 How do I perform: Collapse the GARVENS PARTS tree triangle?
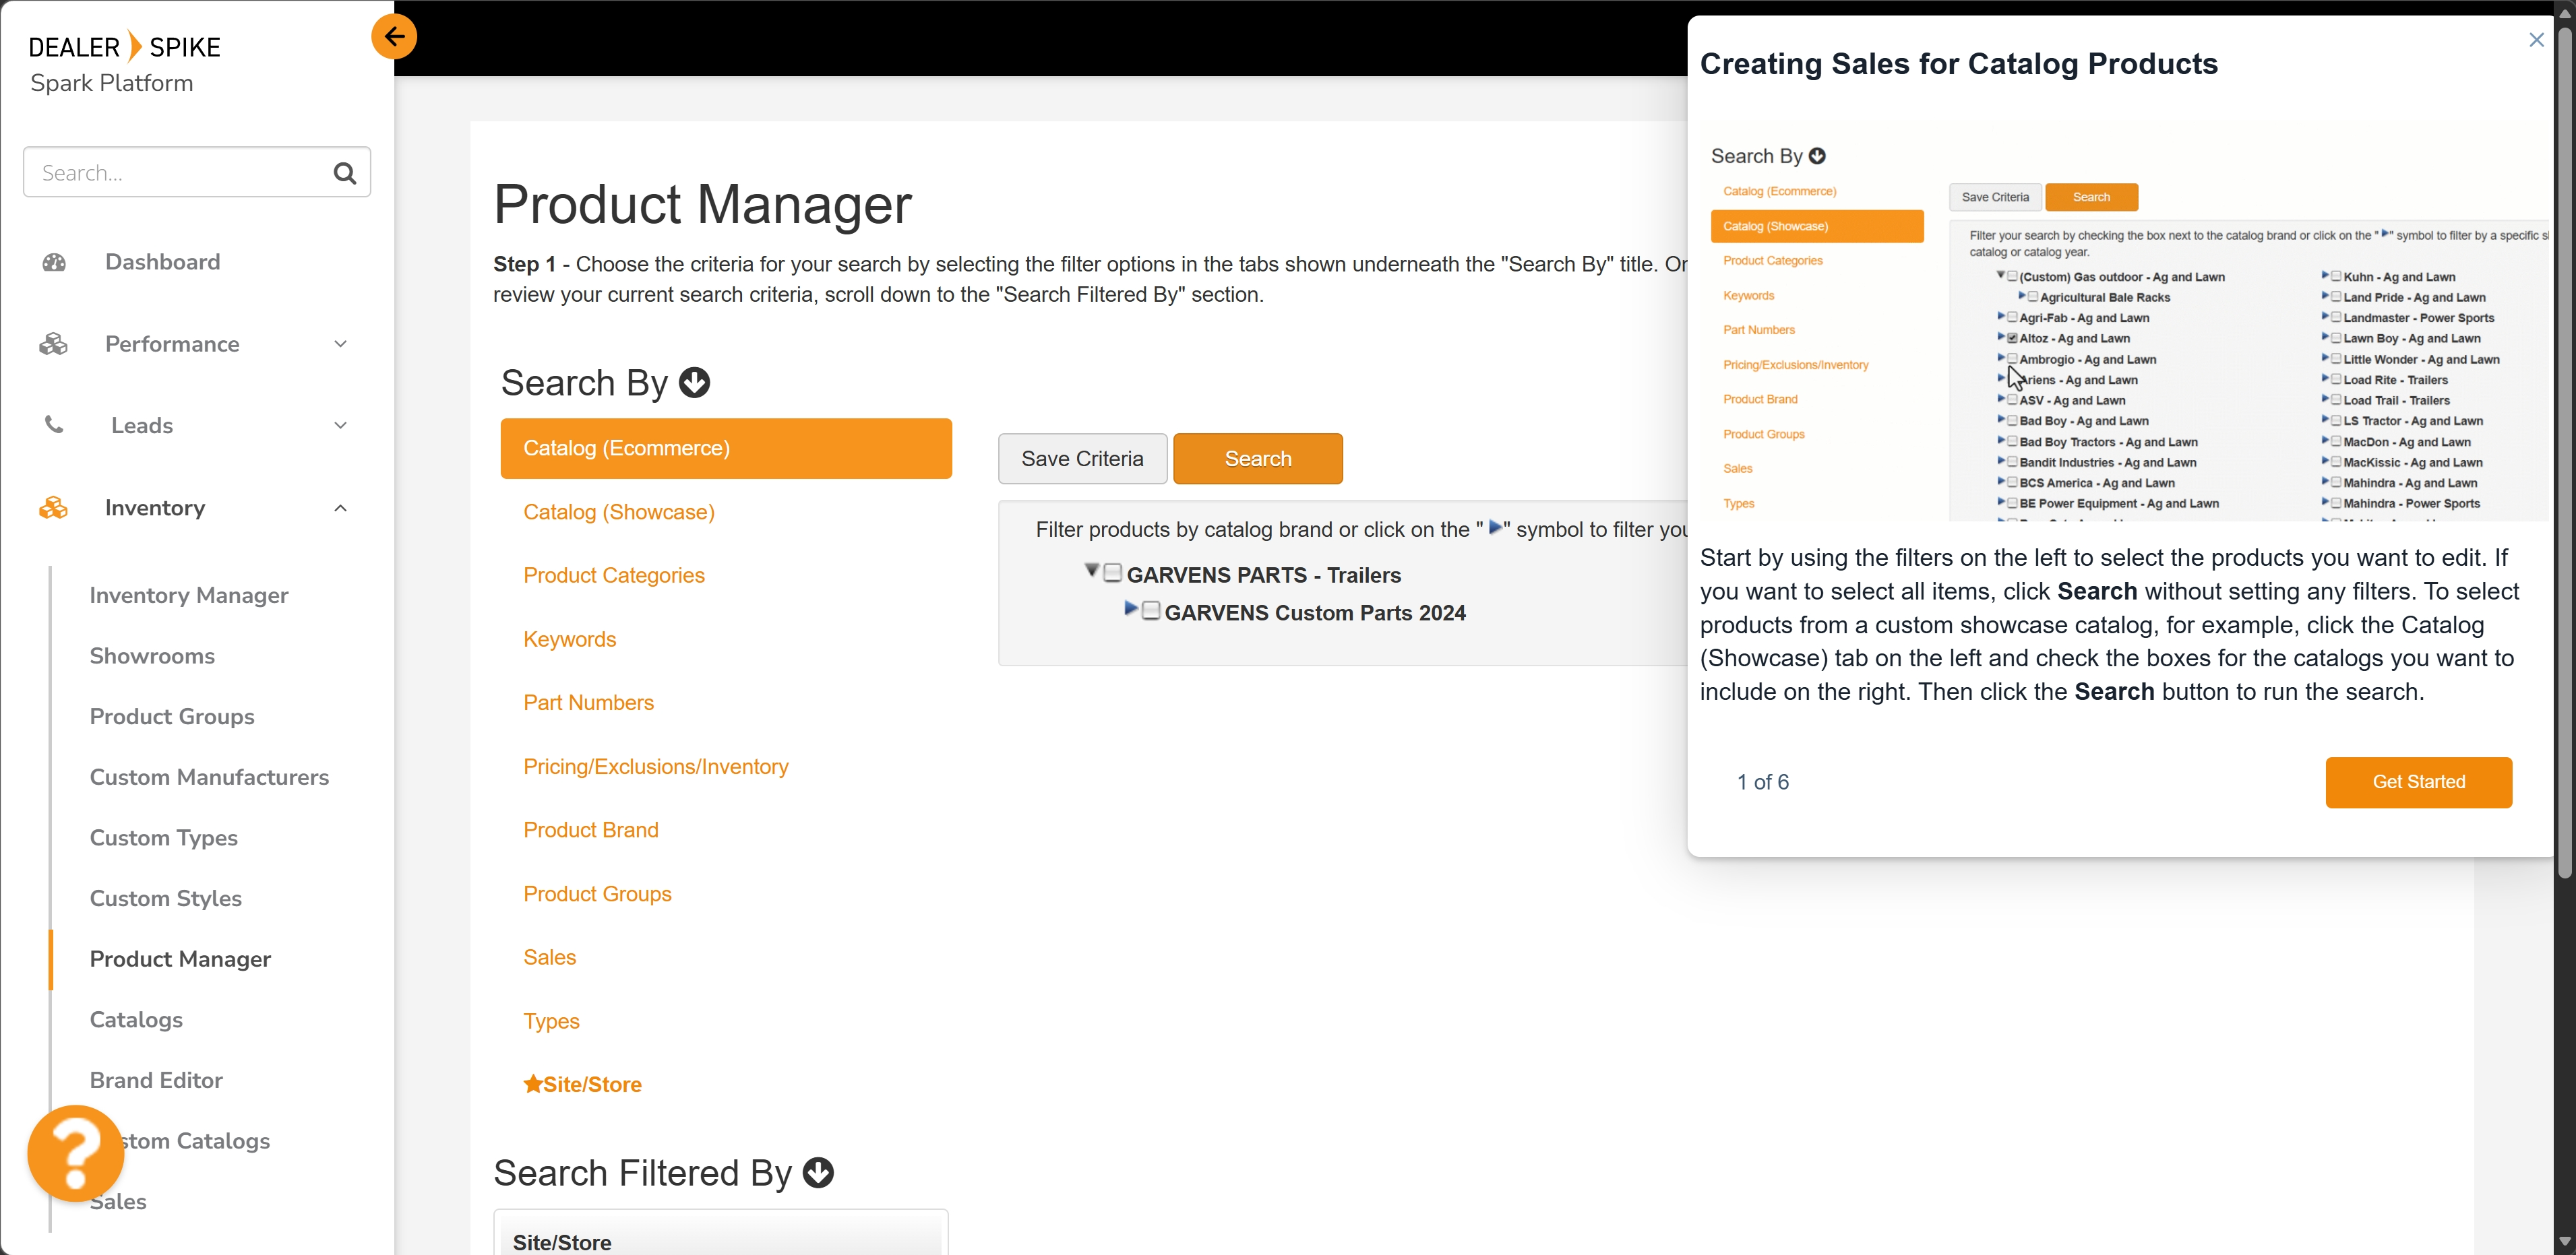[1092, 571]
